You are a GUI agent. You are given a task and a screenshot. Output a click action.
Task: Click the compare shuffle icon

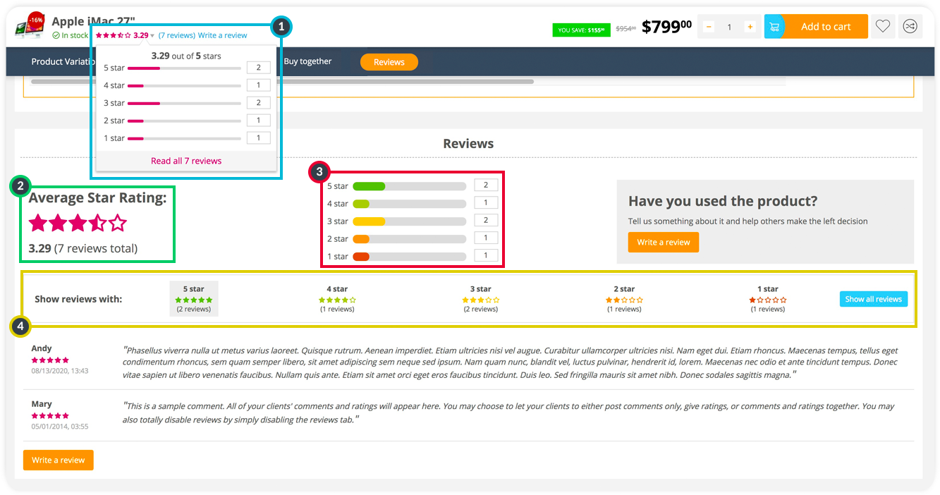pyautogui.click(x=910, y=27)
